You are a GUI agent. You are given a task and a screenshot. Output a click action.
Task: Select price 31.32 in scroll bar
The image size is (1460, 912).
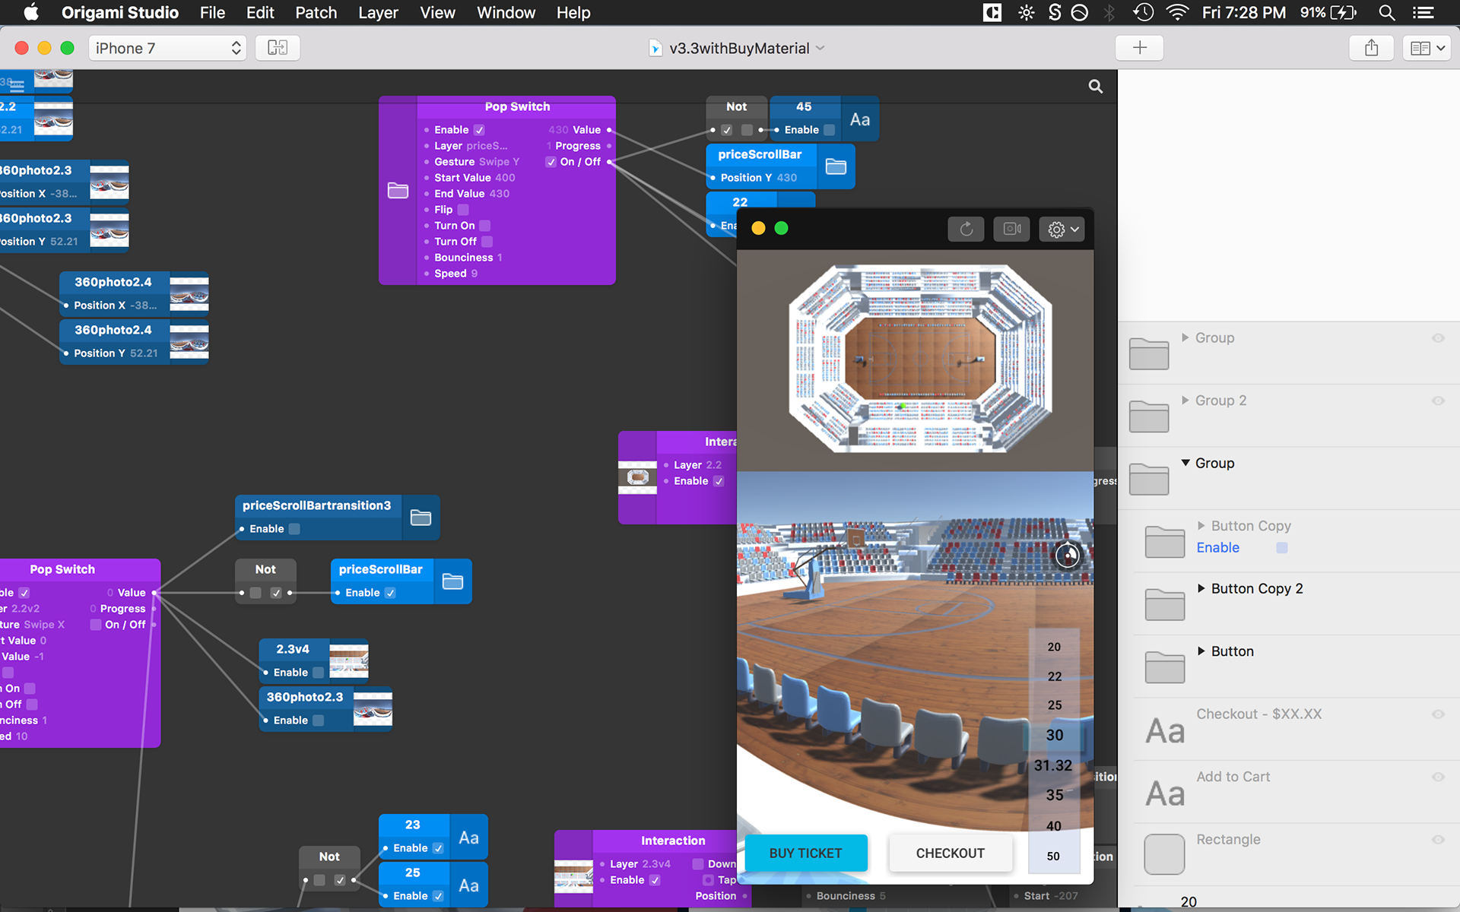[x=1053, y=765]
